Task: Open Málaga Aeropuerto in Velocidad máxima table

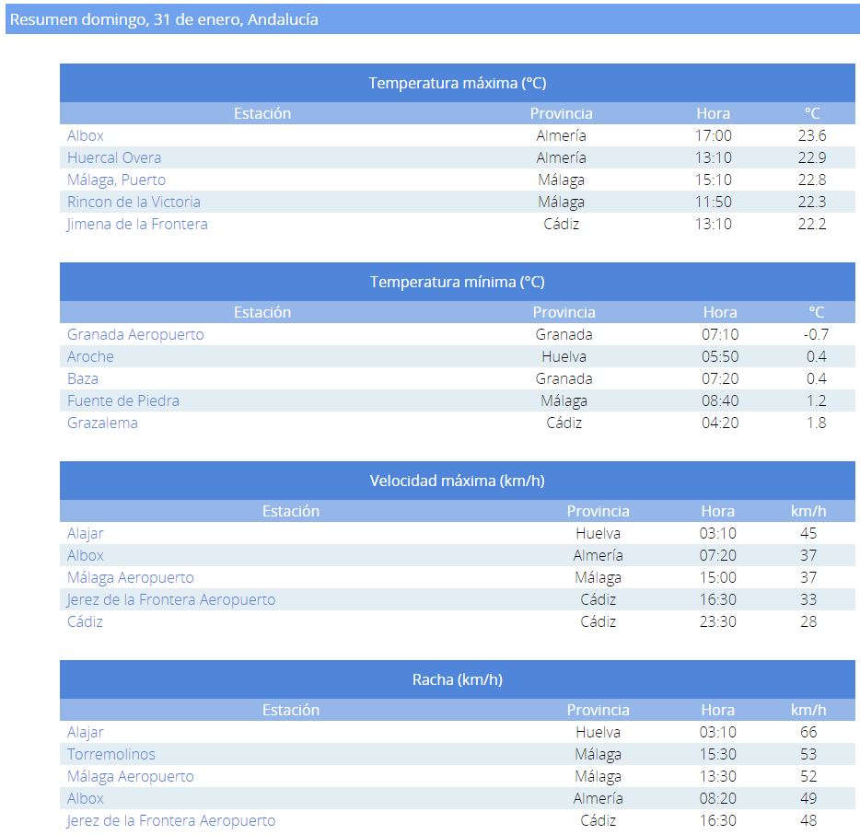Action: pos(131,577)
